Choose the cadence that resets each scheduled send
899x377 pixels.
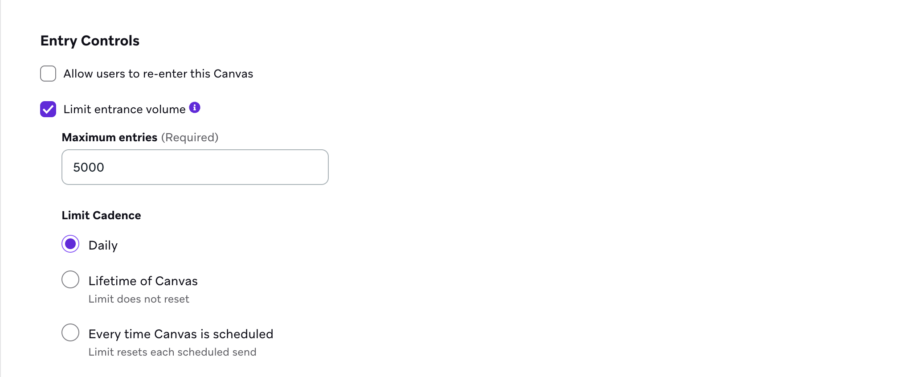70,332
